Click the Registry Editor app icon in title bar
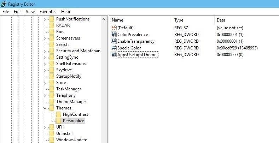The width and height of the screenshot is (279, 143). 4,4
